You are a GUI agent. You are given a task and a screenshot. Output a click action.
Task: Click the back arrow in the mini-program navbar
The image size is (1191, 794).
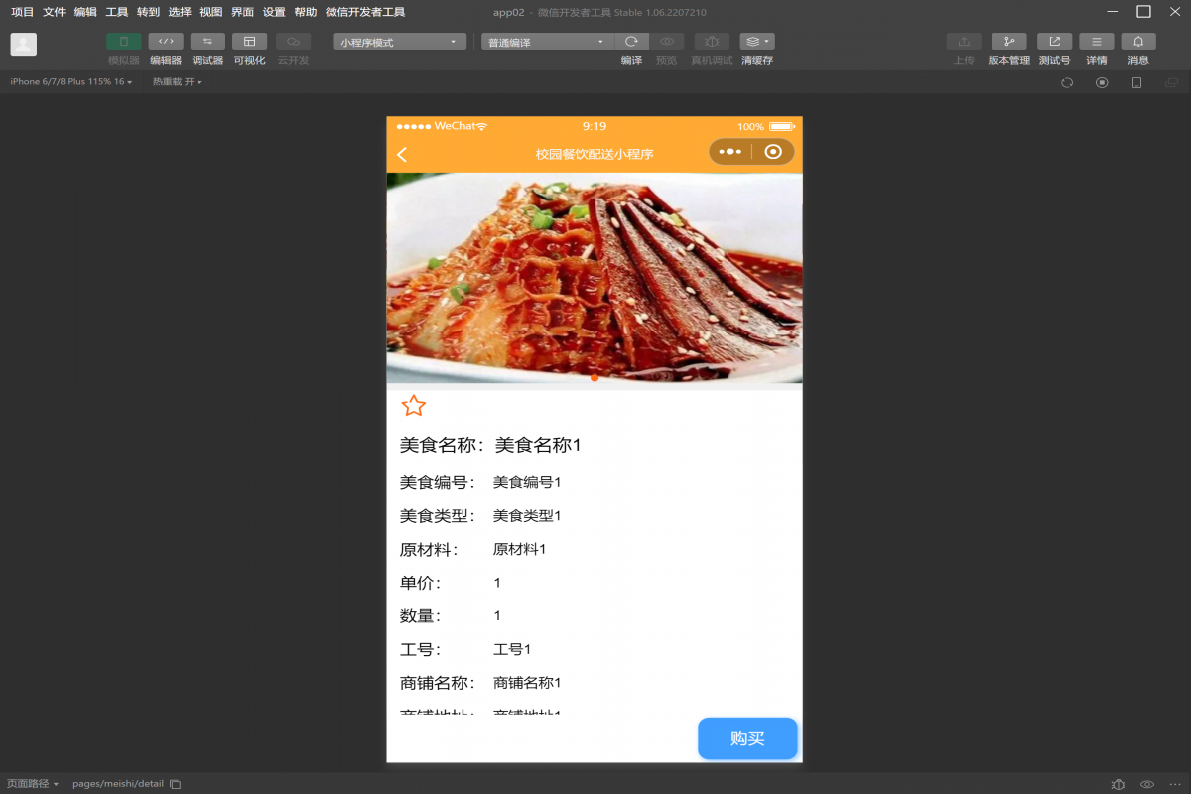(401, 152)
